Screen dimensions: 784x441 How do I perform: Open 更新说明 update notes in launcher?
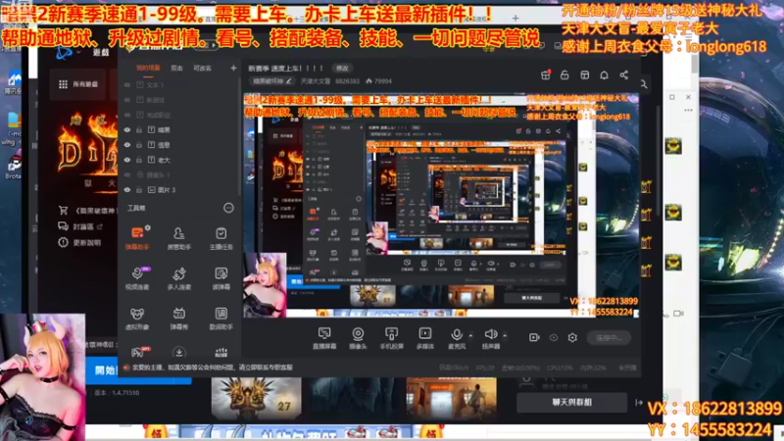click(80, 242)
